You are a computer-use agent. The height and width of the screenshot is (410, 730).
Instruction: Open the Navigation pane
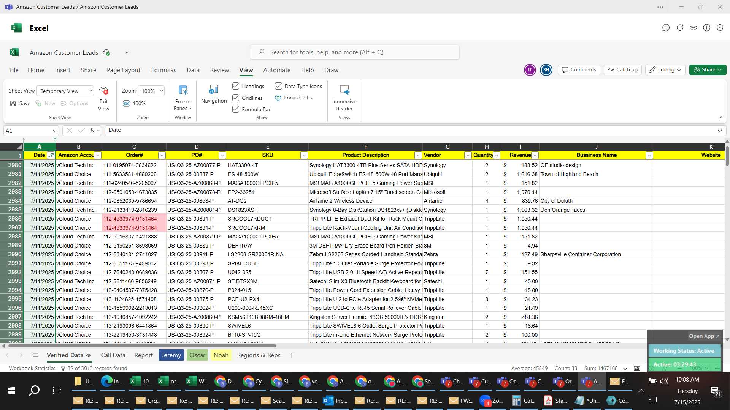point(214,94)
